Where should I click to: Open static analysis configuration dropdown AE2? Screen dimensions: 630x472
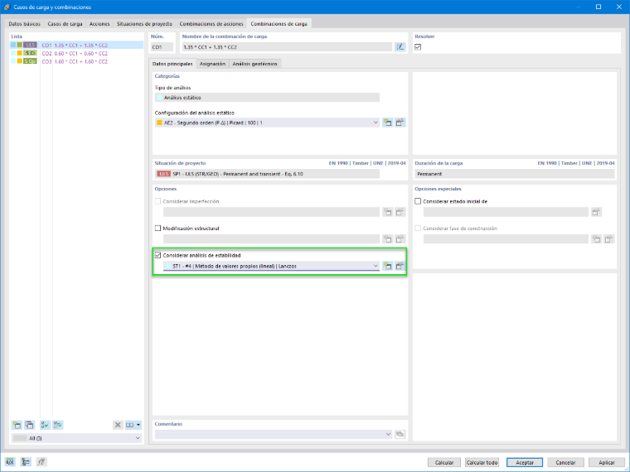point(267,123)
